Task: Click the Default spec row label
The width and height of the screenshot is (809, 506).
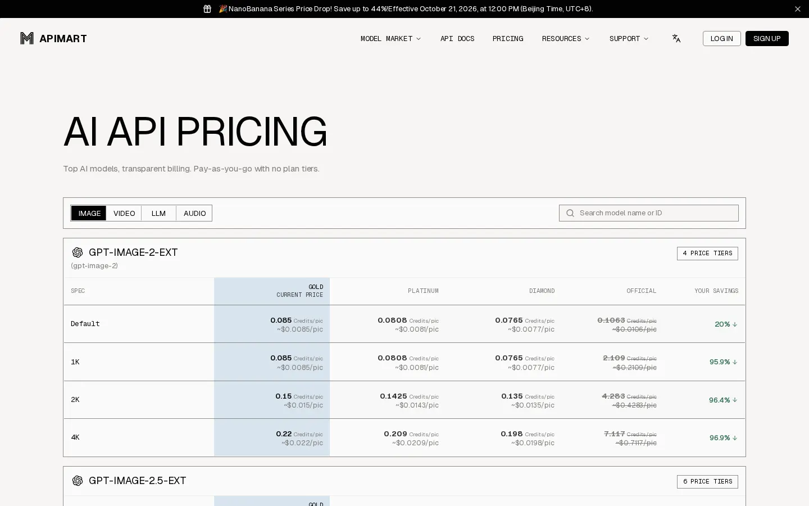Action: point(85,324)
